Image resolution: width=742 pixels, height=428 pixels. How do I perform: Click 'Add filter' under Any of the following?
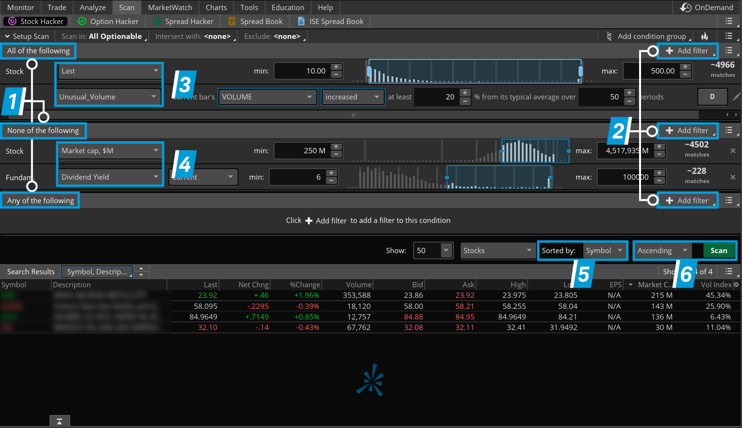click(x=688, y=200)
